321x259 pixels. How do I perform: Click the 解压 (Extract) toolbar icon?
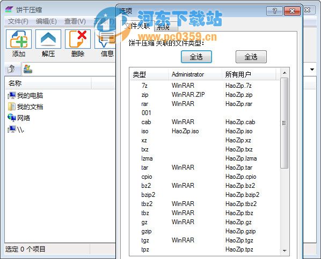tap(48, 39)
